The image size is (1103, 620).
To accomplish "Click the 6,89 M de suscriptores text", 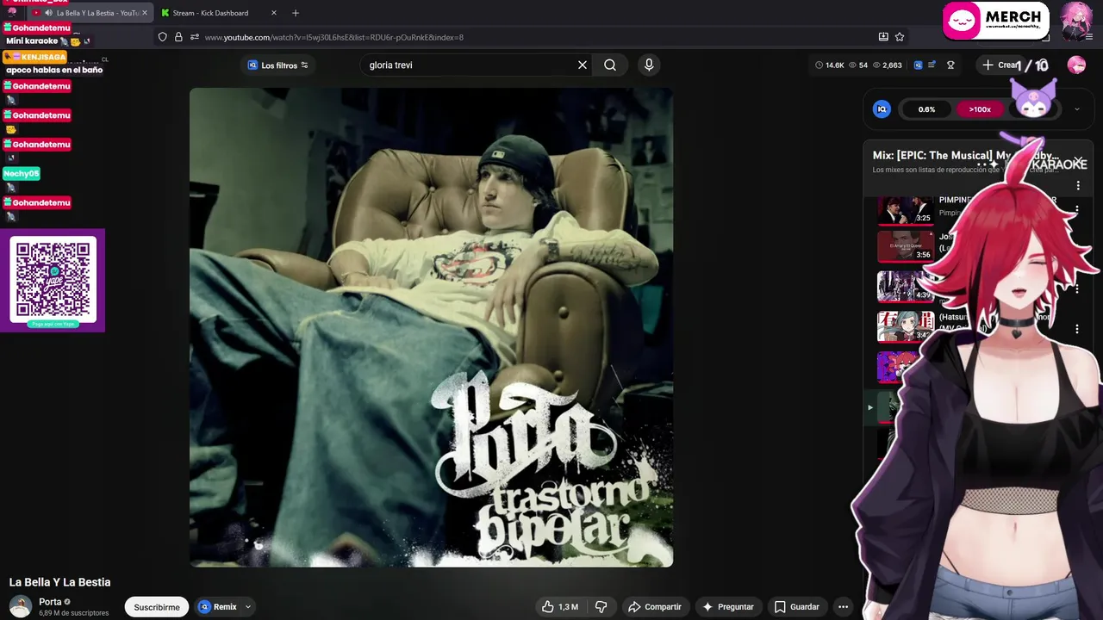I will [74, 613].
